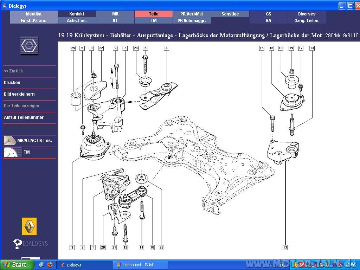This screenshot has width=360, height=270.
Task: Go back with << Zurück
Action: point(13,71)
